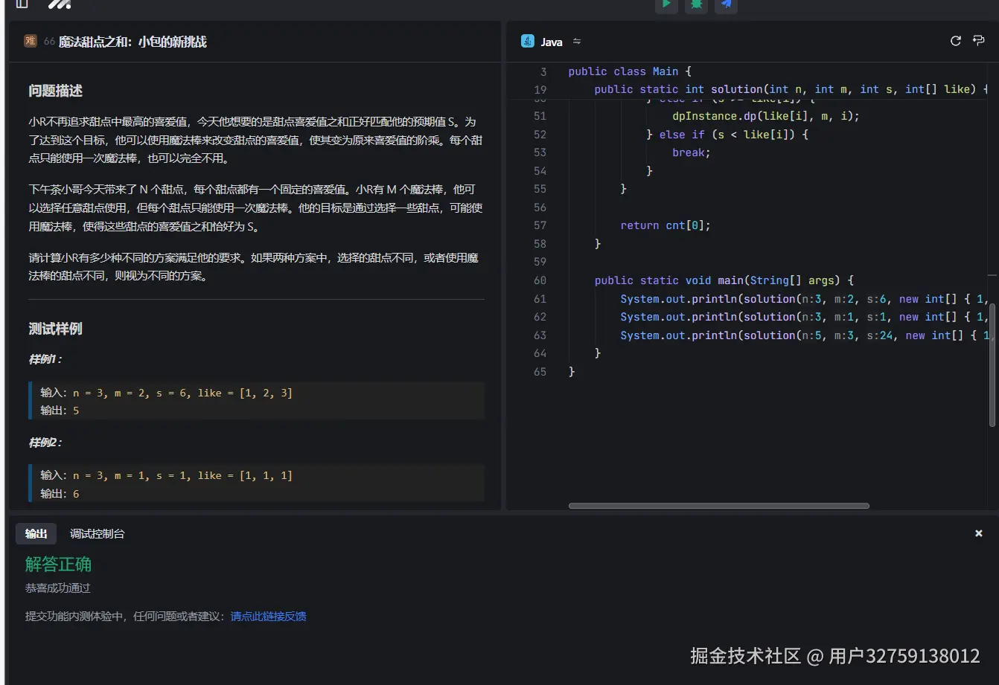The image size is (999, 685).
Task: Click line number 60 in gutter
Action: (x=540, y=280)
